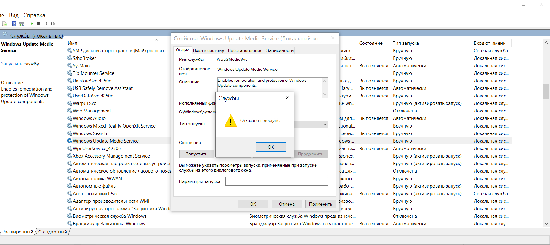Click the services list scroll-down arrow

[x=547, y=224]
